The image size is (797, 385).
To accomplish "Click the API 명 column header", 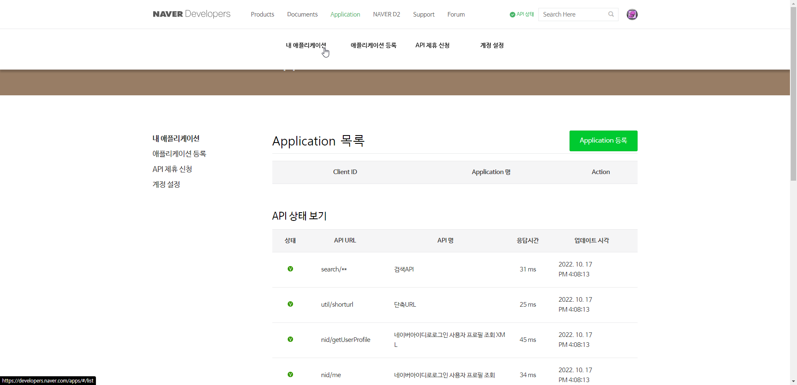I will [445, 240].
